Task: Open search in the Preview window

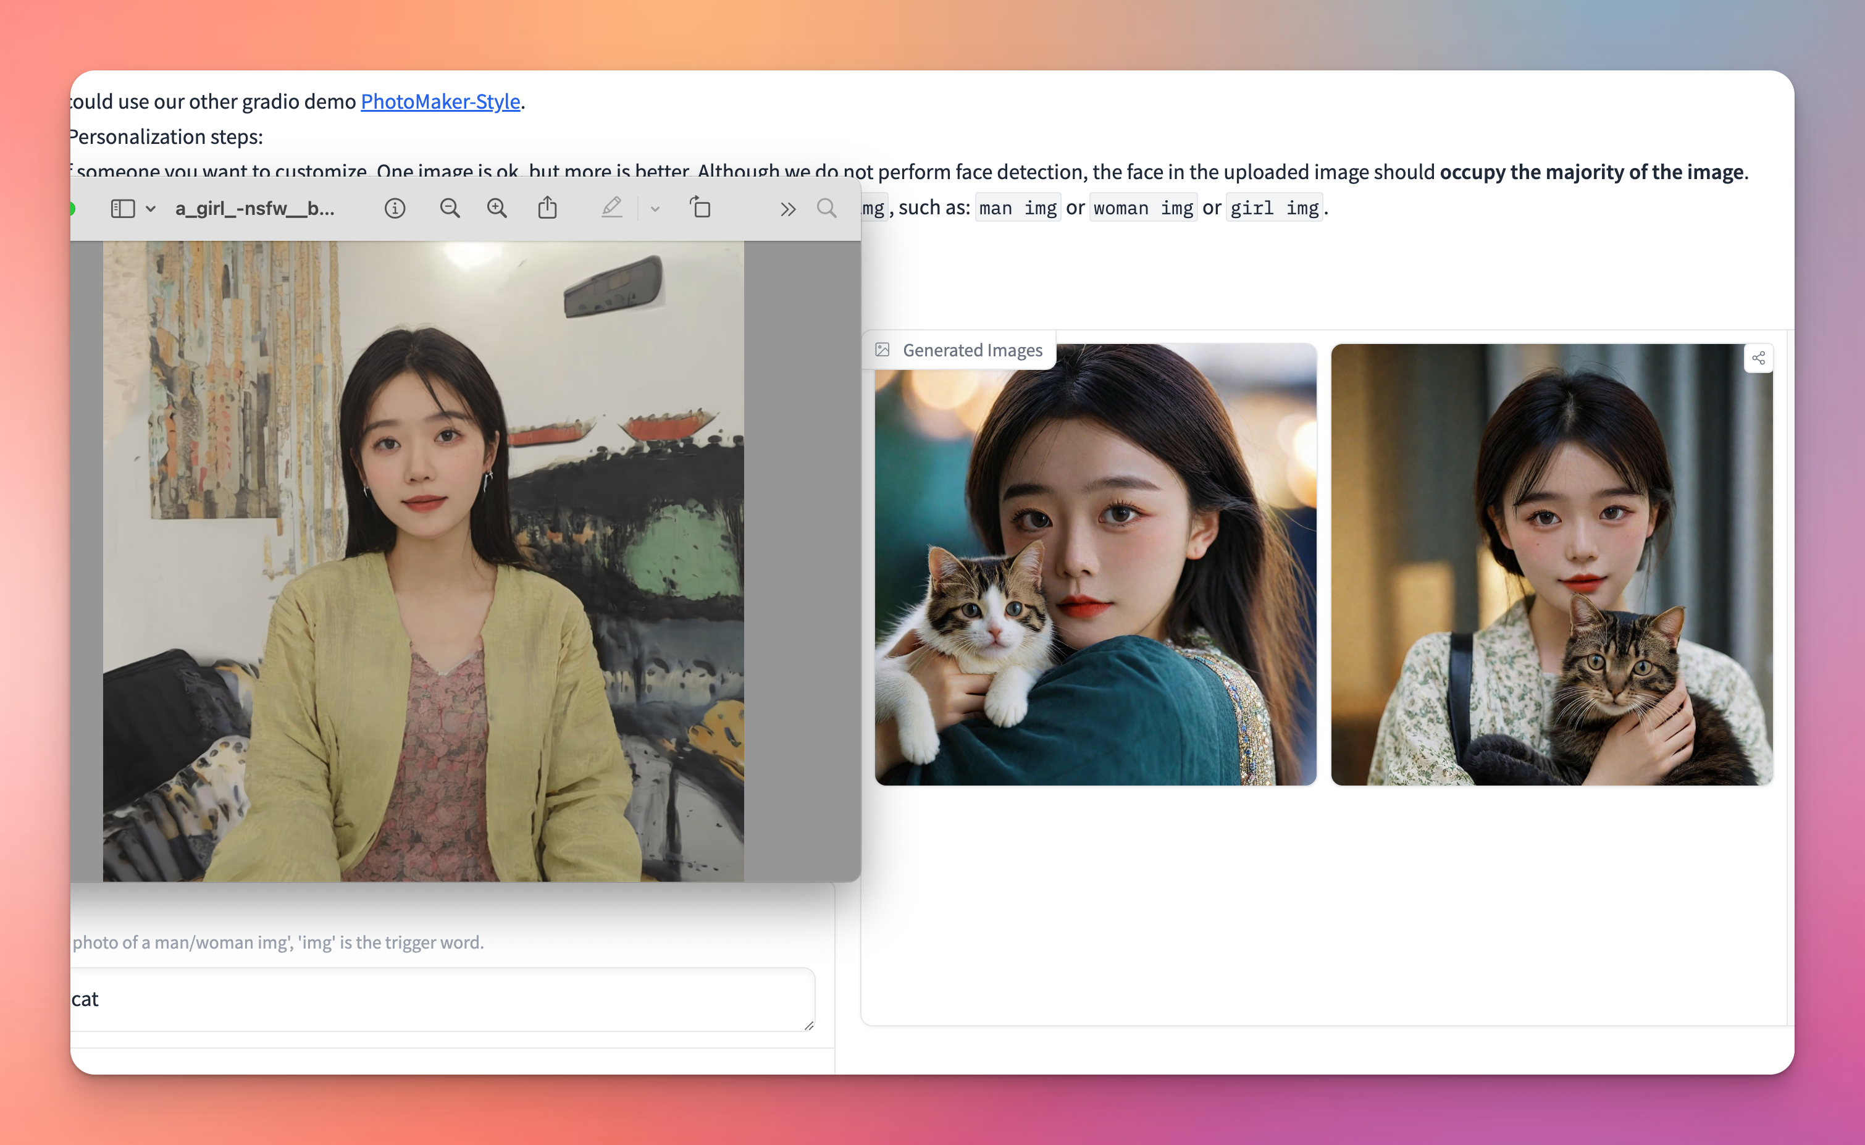Action: pyautogui.click(x=827, y=208)
